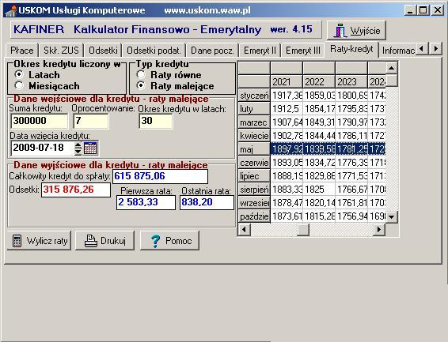
Task: Click the Odsetki result field
Action: point(76,190)
